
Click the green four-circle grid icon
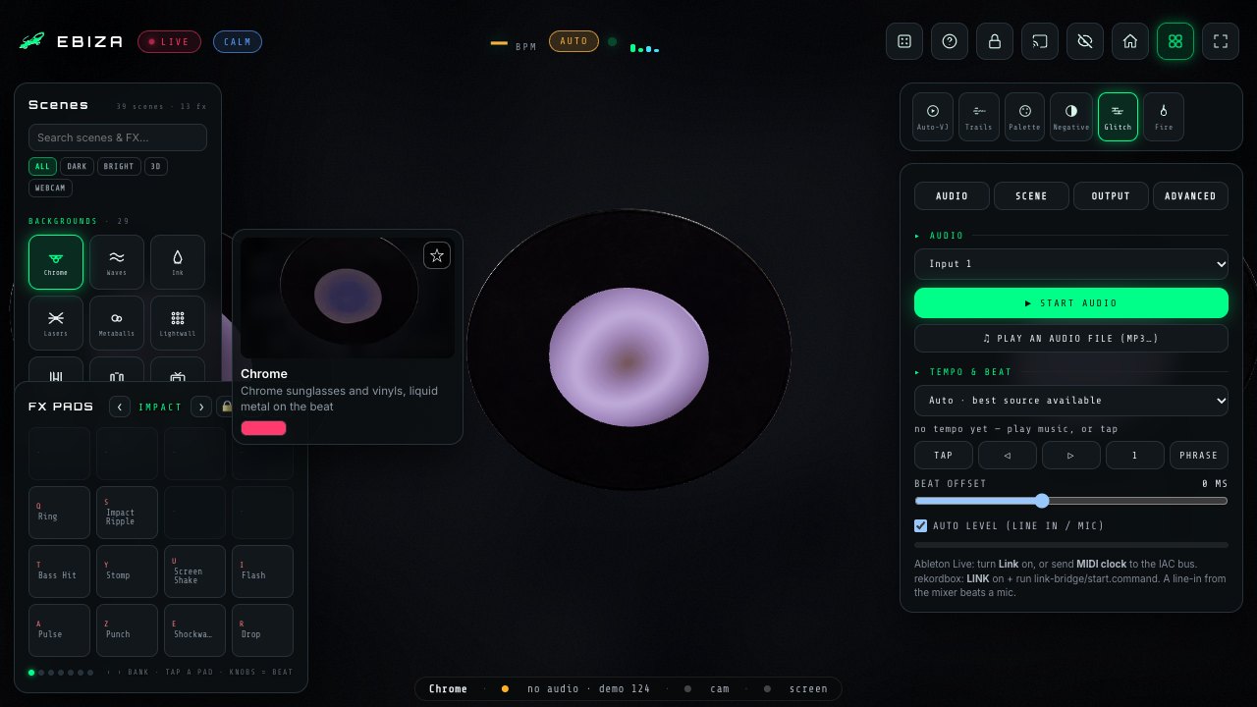(x=1175, y=41)
